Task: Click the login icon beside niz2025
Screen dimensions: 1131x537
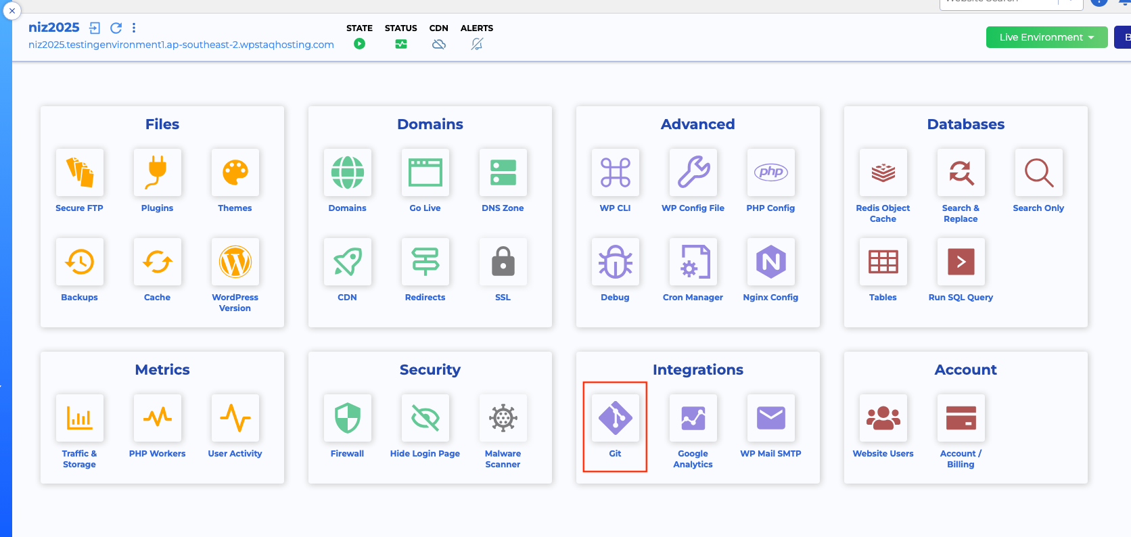Action: click(95, 28)
